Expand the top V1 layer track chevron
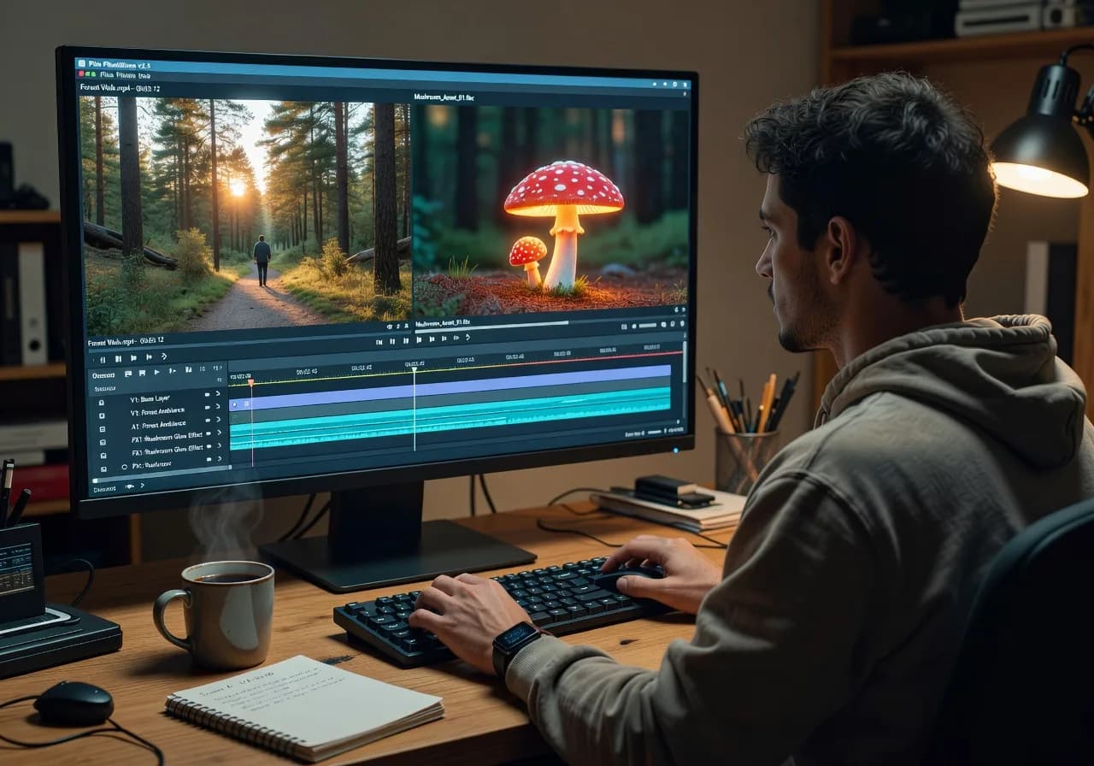This screenshot has height=766, width=1094. pos(217,395)
